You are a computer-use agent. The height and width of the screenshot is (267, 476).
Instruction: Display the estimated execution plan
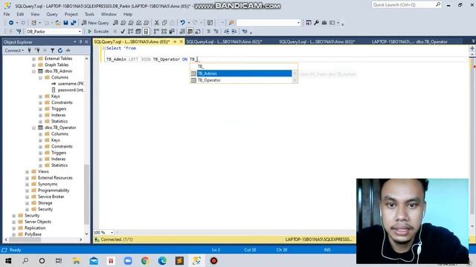click(x=131, y=31)
